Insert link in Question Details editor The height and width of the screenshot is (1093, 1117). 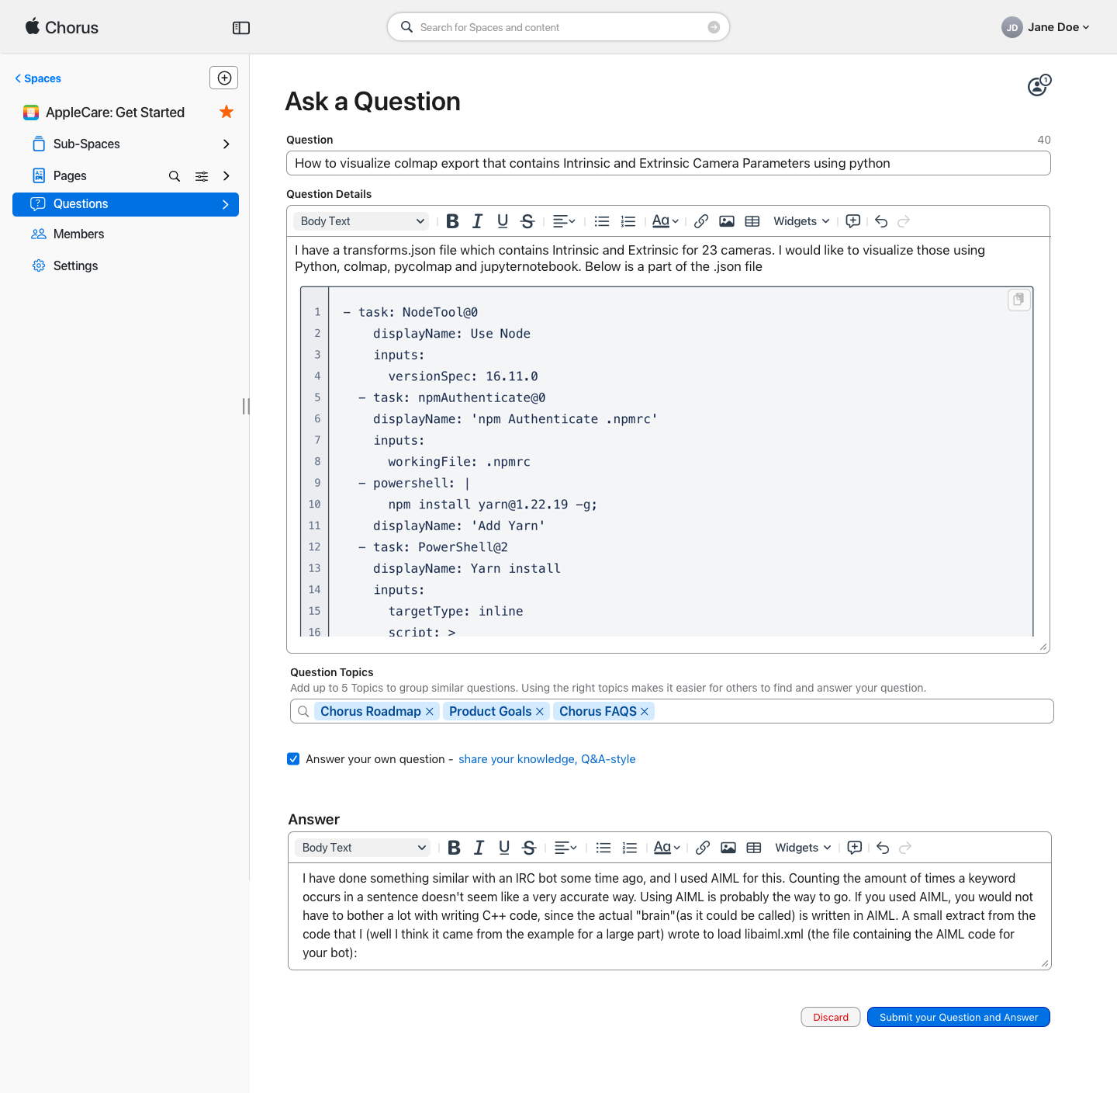[701, 221]
